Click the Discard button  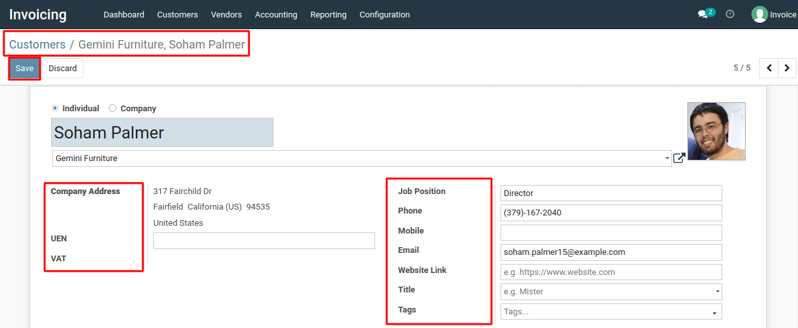pyautogui.click(x=63, y=68)
